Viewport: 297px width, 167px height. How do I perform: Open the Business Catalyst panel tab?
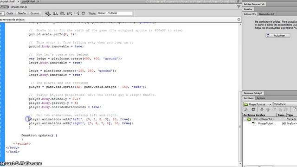click(x=253, y=93)
